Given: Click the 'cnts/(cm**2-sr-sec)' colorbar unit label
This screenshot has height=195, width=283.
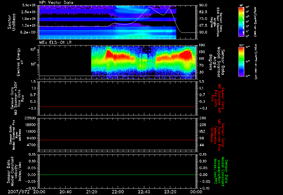Looking at the screenshot, I should pos(255,22).
